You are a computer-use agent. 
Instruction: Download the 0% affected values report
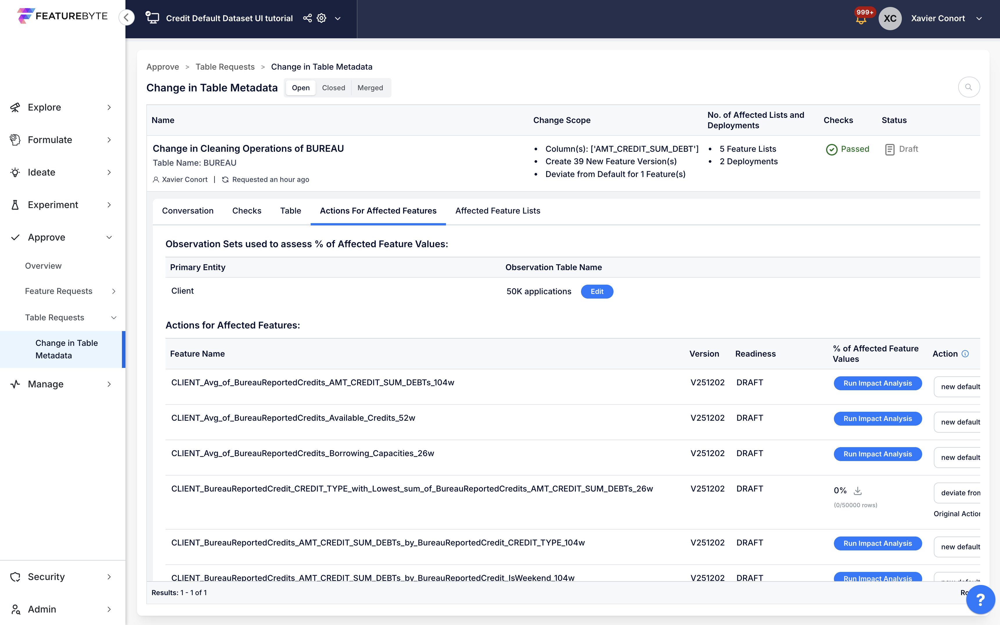pyautogui.click(x=858, y=491)
